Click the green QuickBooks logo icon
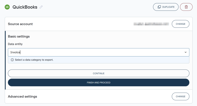Viewport: 197px width, 106px height. pyautogui.click(x=7, y=7)
